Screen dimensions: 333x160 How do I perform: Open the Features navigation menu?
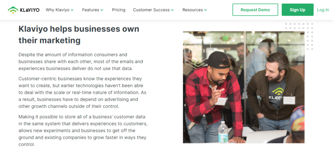91,10
